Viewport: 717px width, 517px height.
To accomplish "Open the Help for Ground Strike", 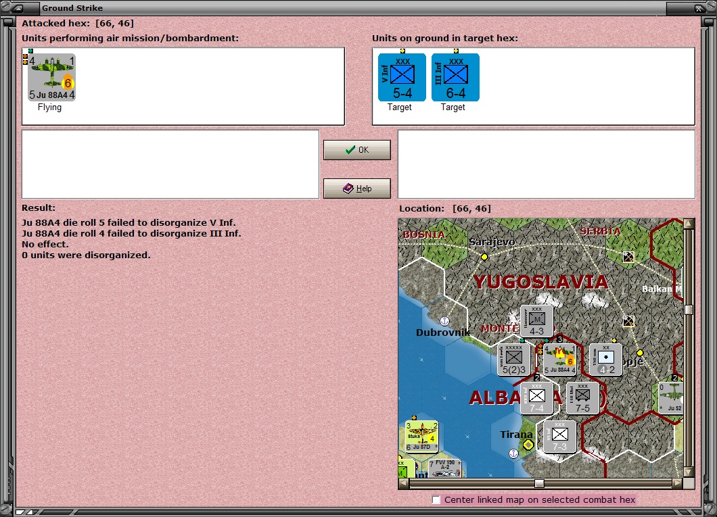I will [x=357, y=188].
